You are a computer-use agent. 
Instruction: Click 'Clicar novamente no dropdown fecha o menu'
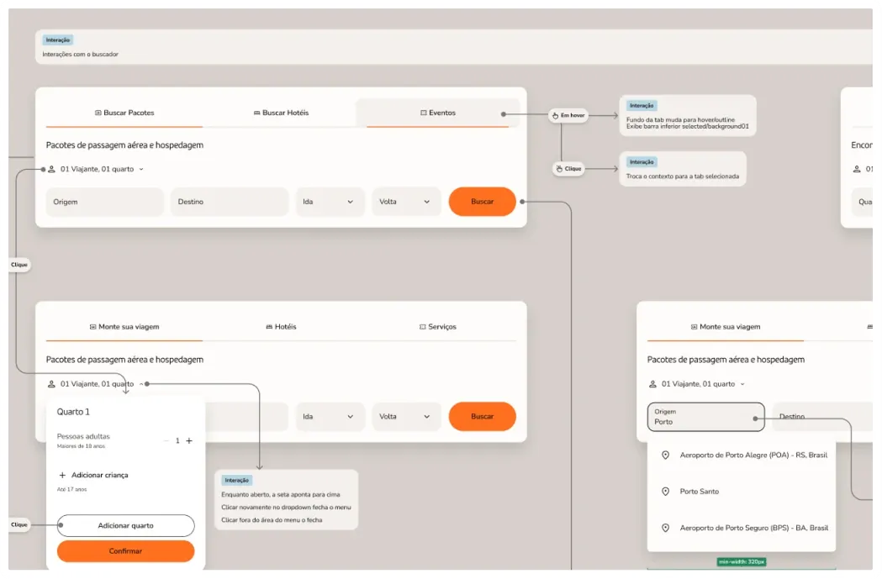tap(286, 507)
